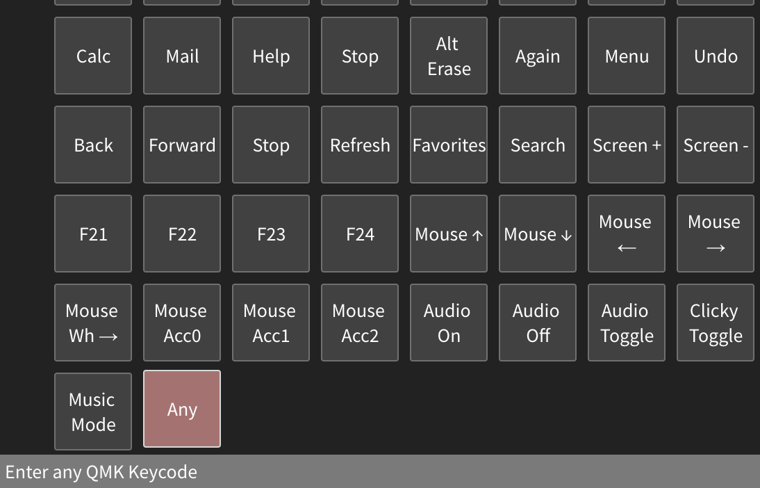
Task: Select the Calc keycode
Action: point(92,56)
